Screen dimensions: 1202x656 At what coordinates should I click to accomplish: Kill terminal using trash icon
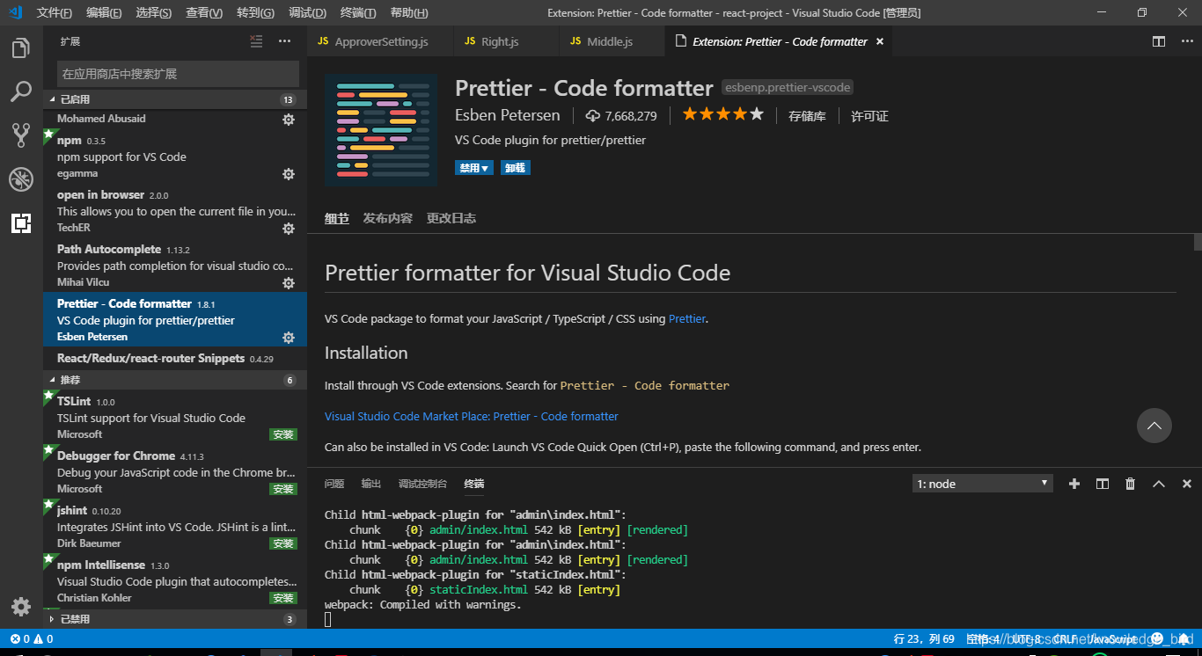click(x=1130, y=484)
